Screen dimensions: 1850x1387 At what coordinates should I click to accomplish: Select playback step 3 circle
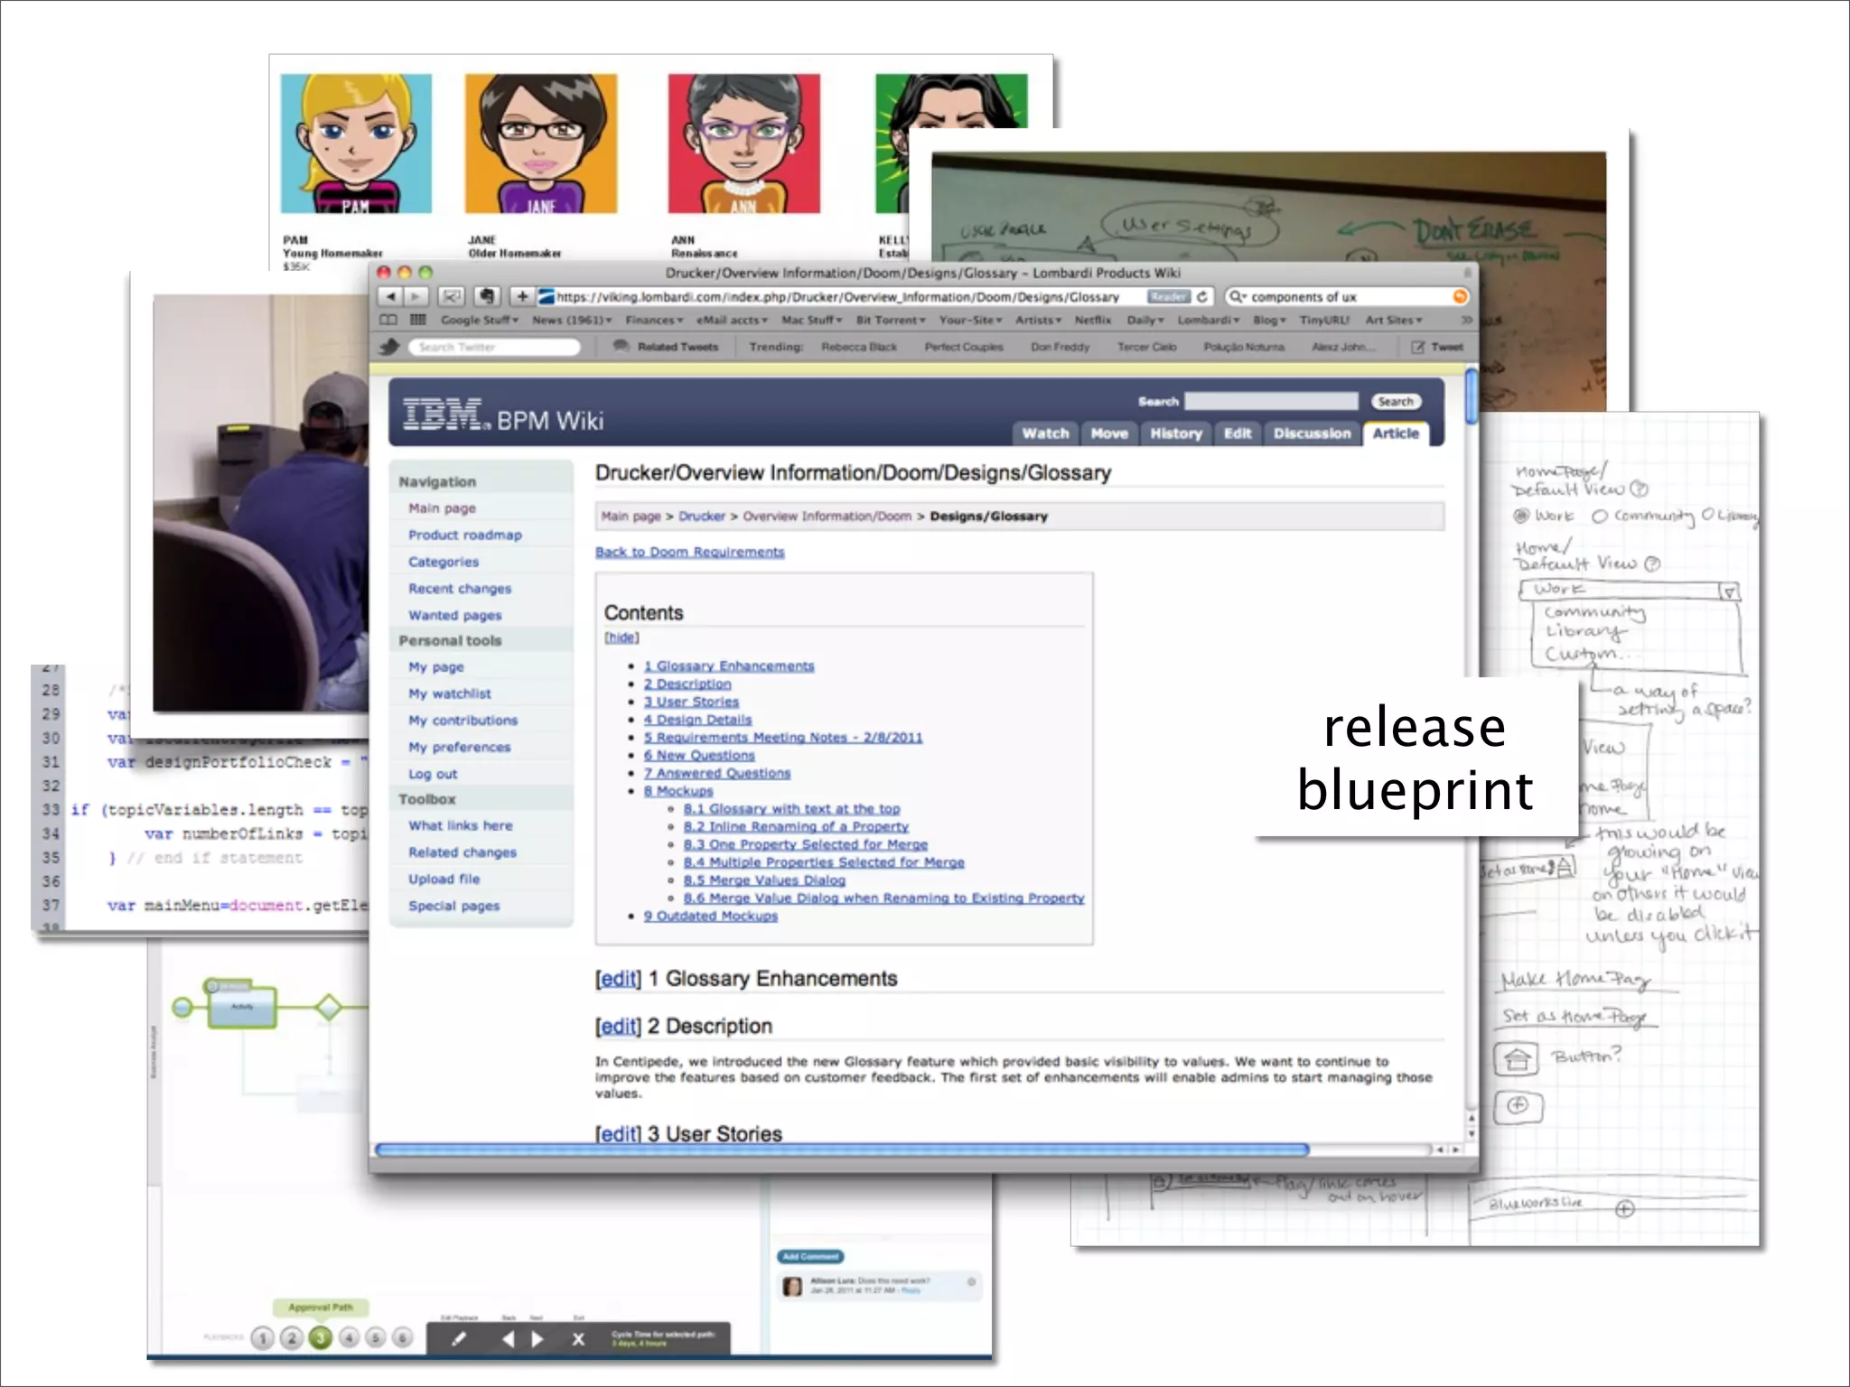(321, 1338)
